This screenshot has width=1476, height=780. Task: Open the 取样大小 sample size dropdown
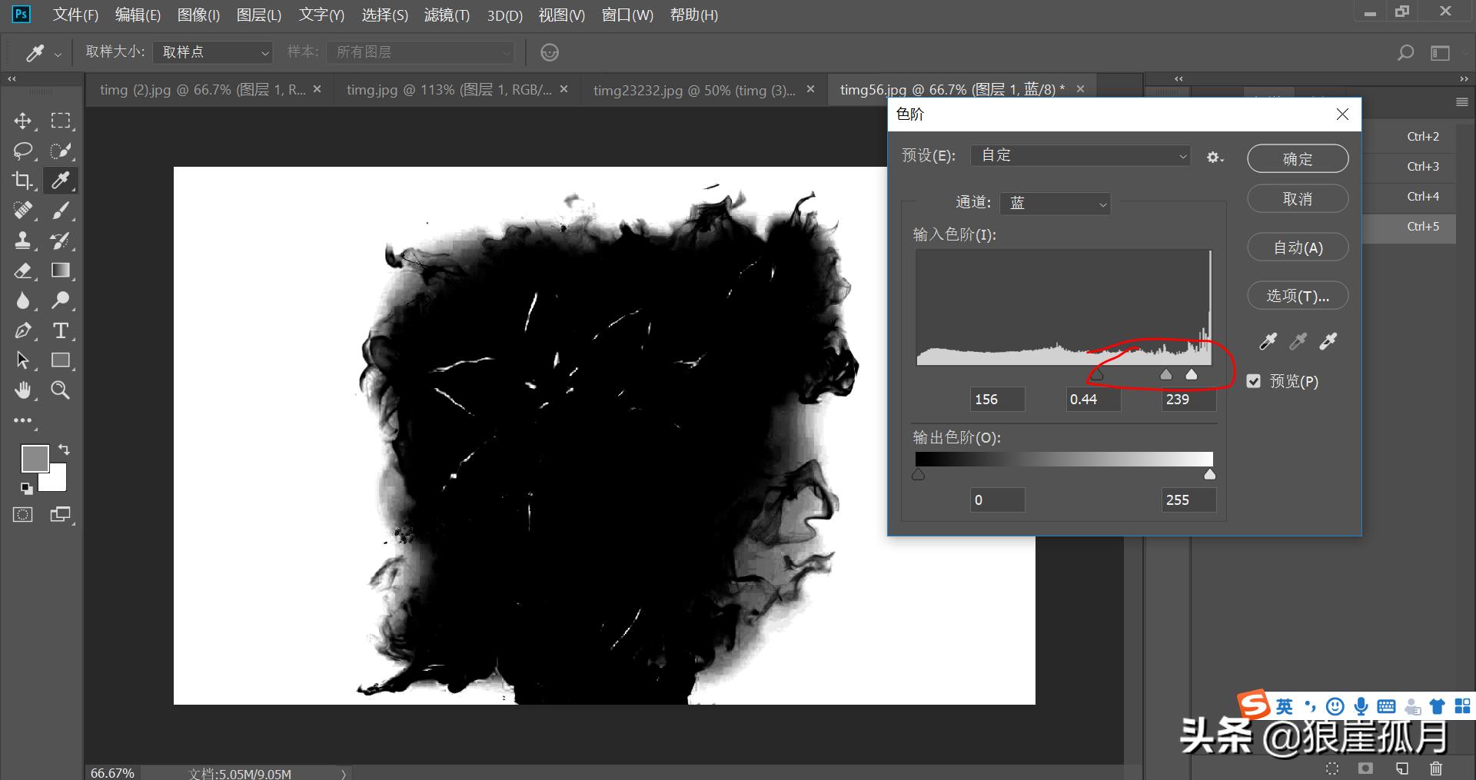(x=212, y=51)
